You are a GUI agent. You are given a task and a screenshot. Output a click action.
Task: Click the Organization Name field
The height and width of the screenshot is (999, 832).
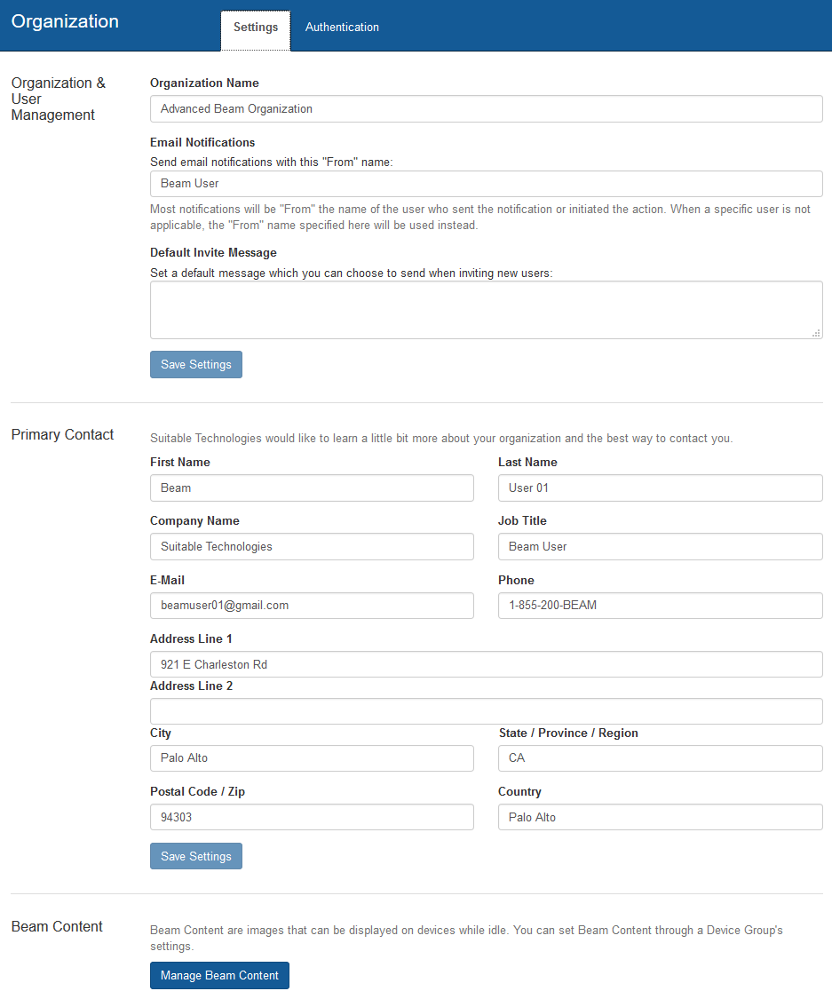[x=486, y=109]
